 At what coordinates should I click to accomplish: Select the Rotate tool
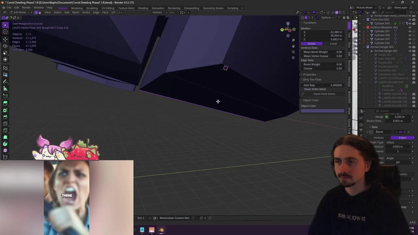tap(5, 46)
